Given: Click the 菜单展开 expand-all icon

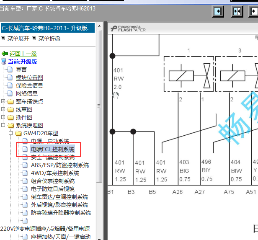Looking at the screenshot, I should pos(3,39).
